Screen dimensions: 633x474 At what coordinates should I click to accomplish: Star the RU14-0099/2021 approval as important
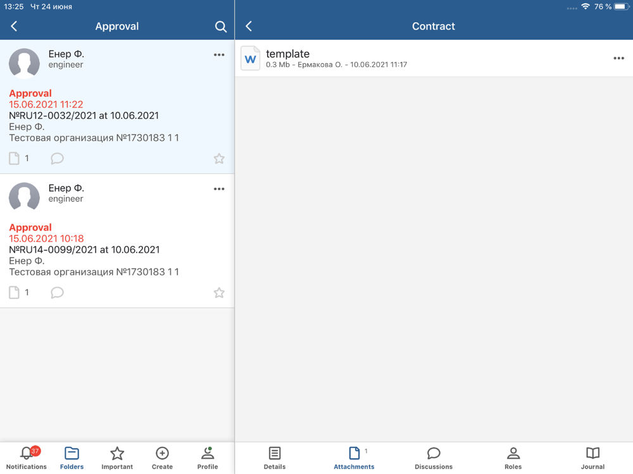(x=219, y=293)
